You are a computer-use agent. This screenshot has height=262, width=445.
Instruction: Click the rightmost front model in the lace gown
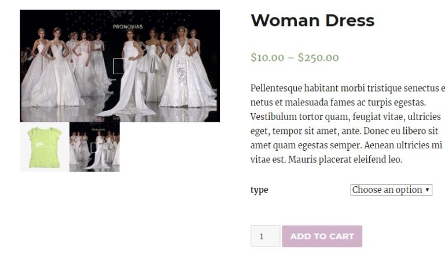click(184, 70)
